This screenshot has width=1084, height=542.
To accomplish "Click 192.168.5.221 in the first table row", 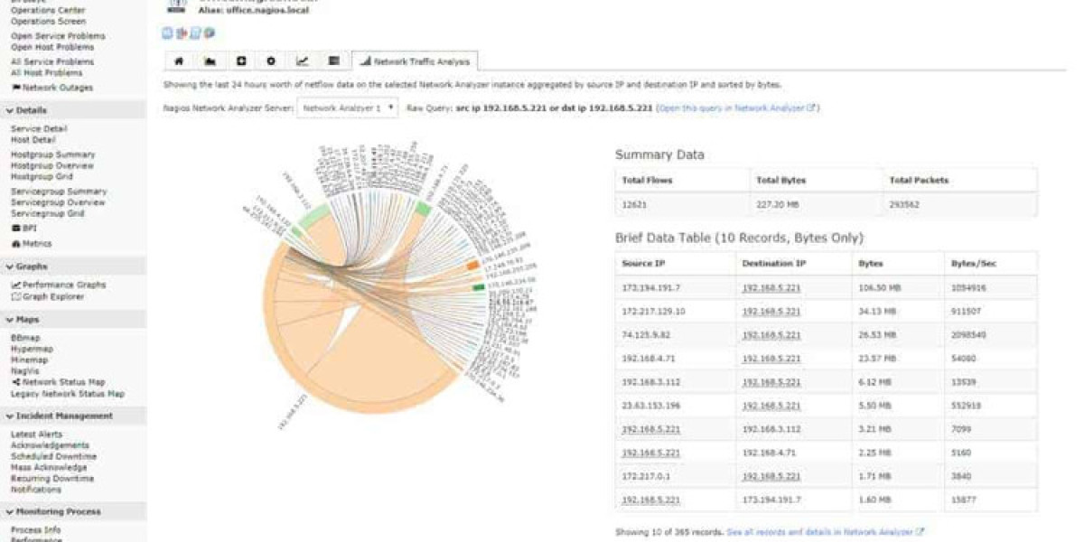I will (771, 287).
